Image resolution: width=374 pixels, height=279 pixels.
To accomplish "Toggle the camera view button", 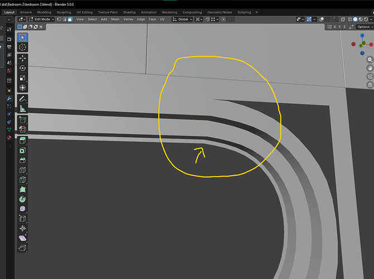I will (x=370, y=76).
